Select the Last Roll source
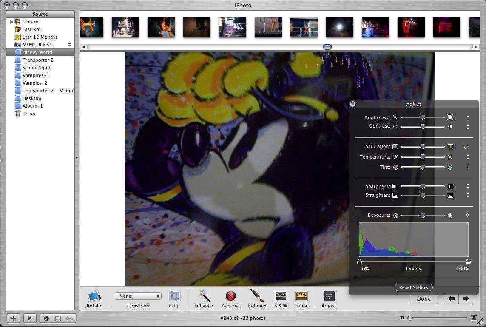This screenshot has width=486, height=327. (40, 29)
